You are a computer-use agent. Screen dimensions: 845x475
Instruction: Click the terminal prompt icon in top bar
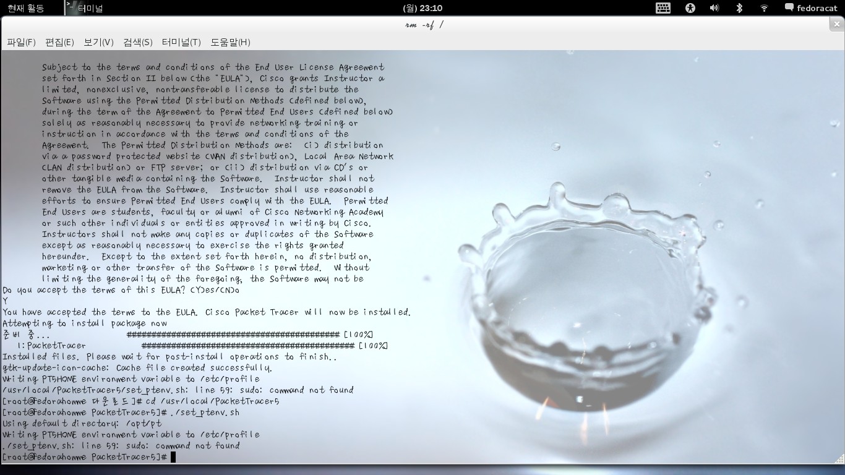[71, 7]
